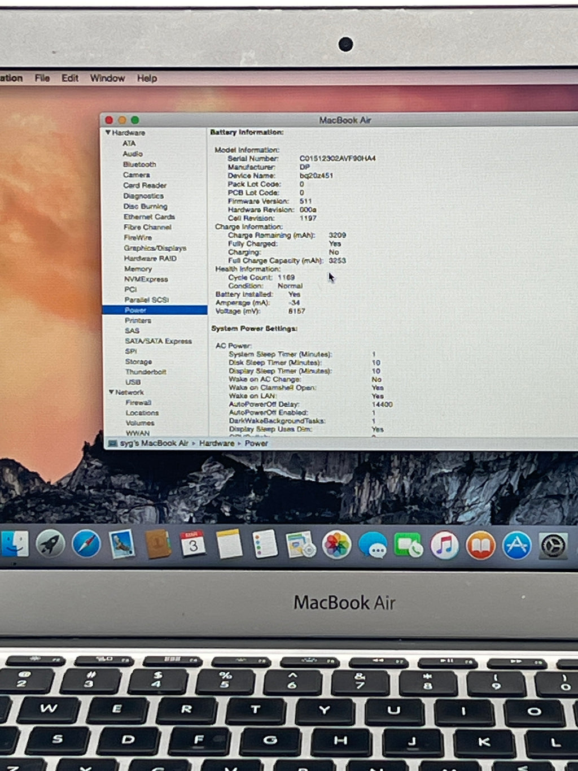Click computer icon in path bar
Screen dimensions: 578x771
[x=113, y=443]
